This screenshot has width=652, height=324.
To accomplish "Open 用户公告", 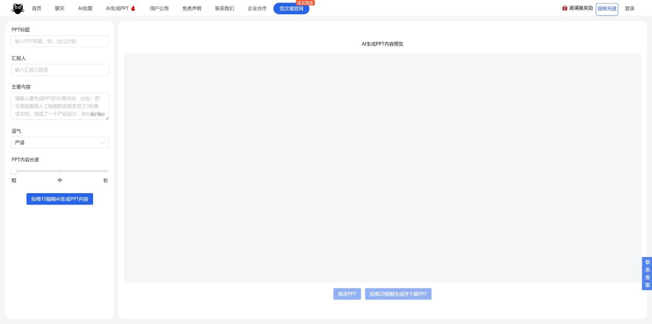I will 159,9.
